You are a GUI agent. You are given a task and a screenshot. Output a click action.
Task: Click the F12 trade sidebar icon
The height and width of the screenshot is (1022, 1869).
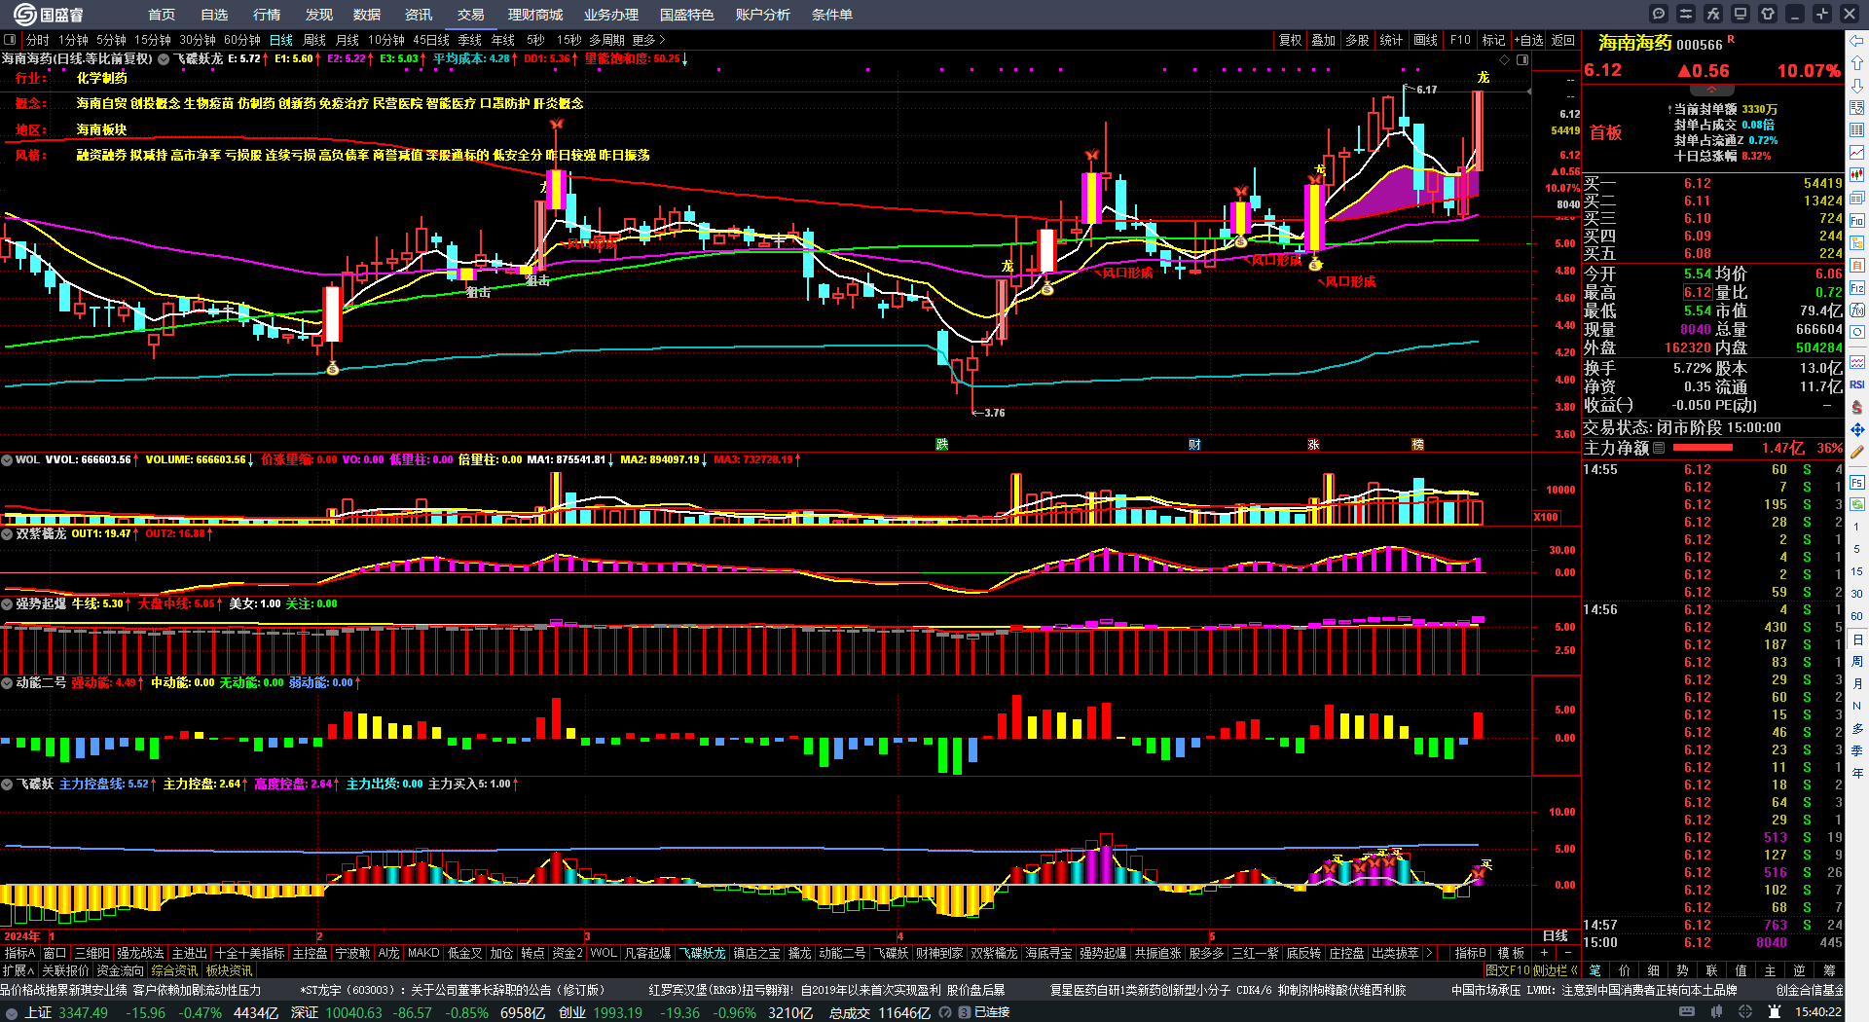click(1857, 288)
